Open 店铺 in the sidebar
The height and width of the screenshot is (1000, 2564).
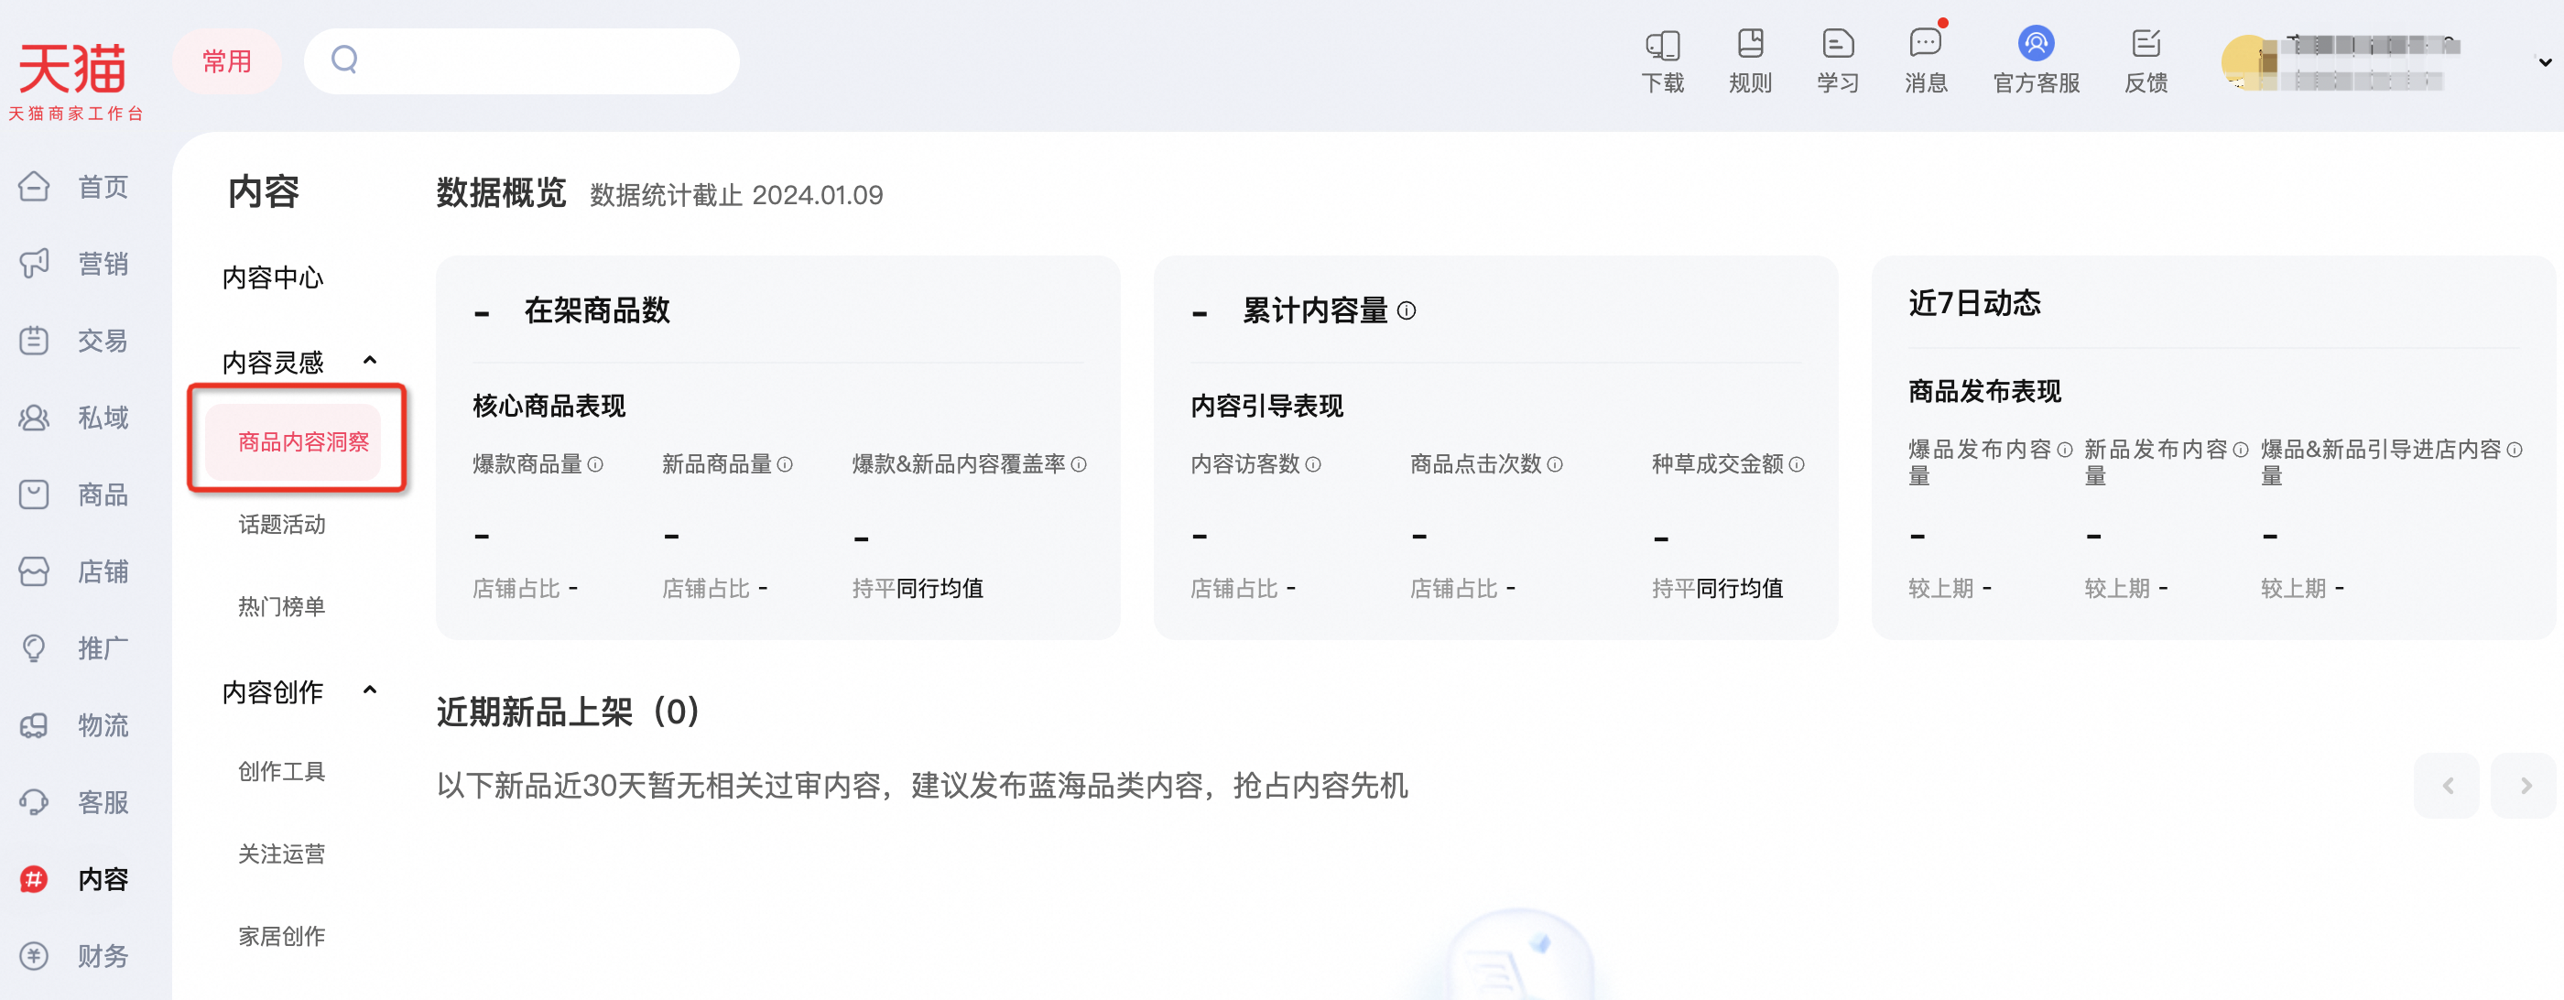(75, 571)
